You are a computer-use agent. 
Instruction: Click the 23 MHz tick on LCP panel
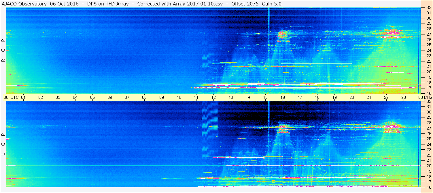coord(428,150)
